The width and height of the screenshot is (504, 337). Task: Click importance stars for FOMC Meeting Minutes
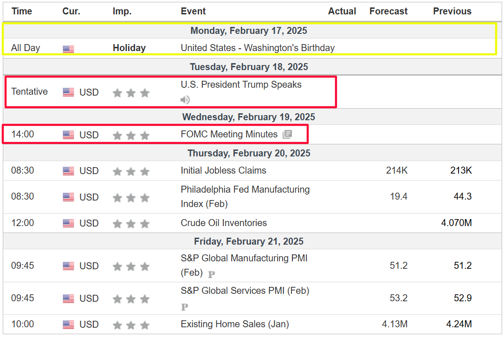click(x=131, y=136)
